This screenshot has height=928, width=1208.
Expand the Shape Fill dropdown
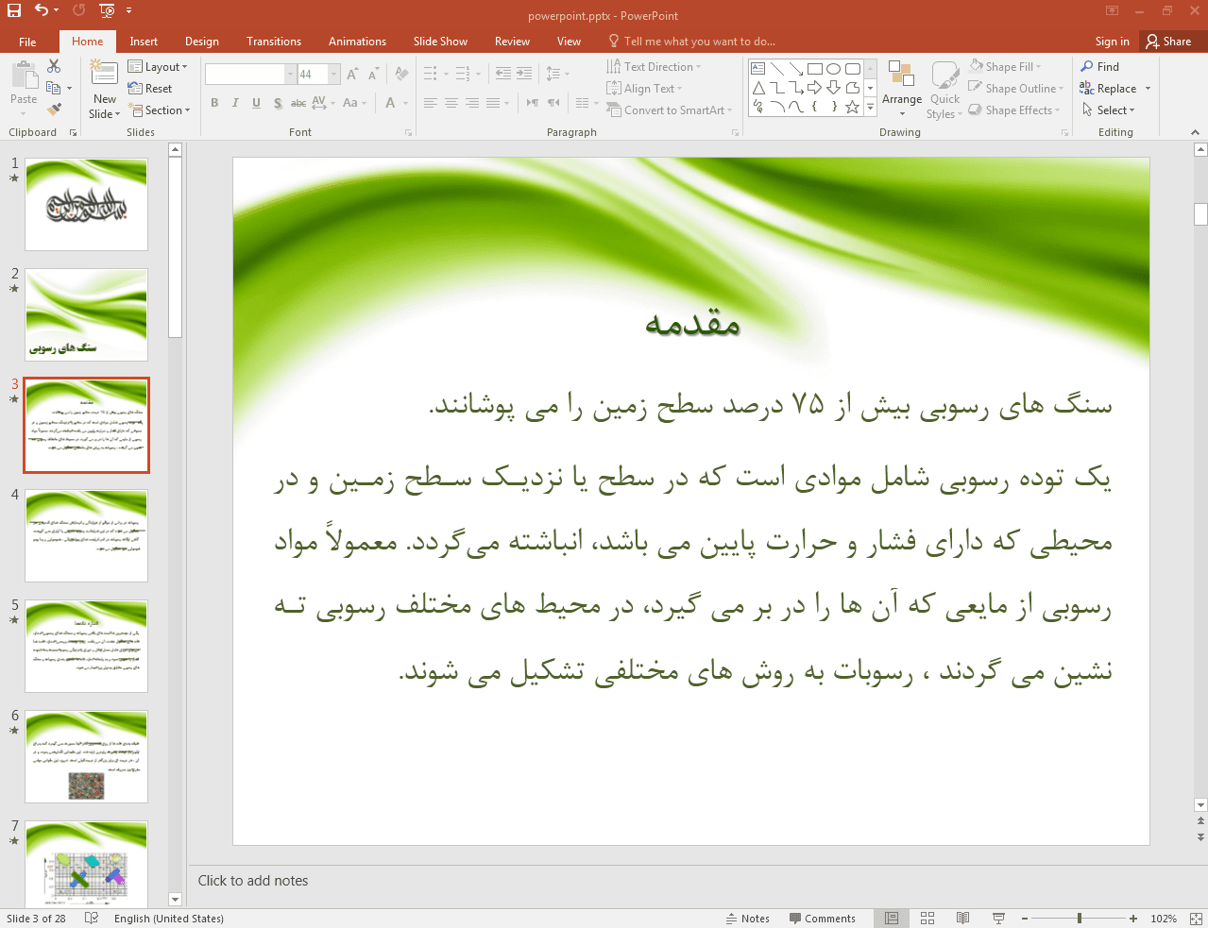(1005, 67)
